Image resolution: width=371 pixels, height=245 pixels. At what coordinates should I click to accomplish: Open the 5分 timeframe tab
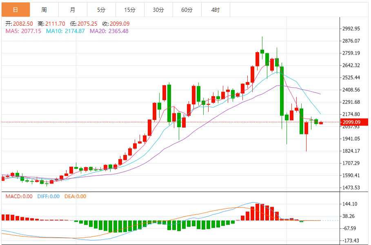coord(101,10)
